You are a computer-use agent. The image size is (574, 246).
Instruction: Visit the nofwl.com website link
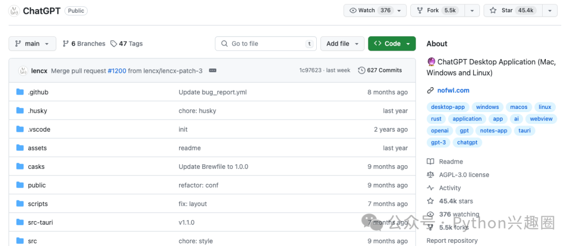(x=453, y=90)
